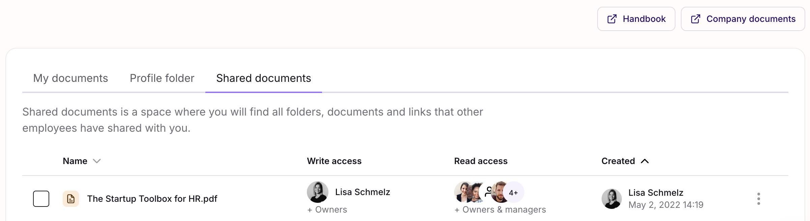The width and height of the screenshot is (810, 221).
Task: Toggle Created sort order arrow
Action: click(x=644, y=161)
